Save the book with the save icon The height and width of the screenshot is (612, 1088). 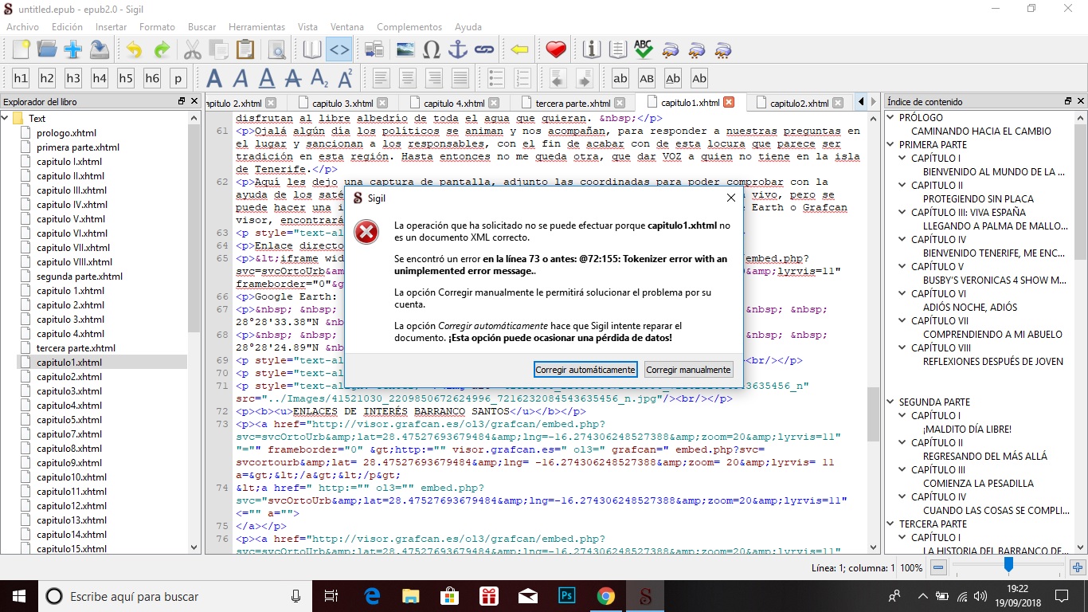[100, 49]
